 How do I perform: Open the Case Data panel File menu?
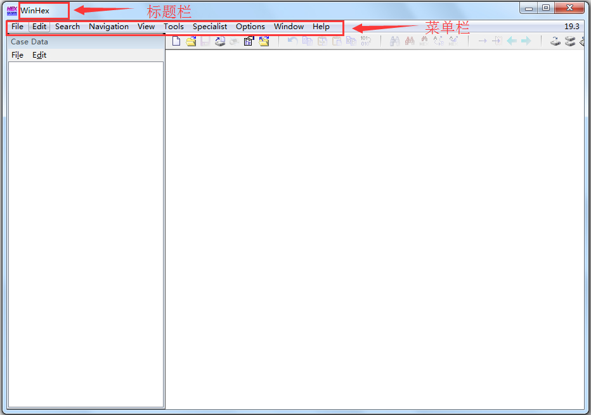pos(17,55)
